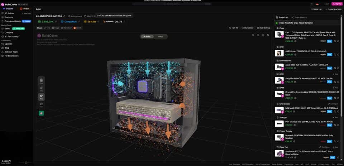Click the search parts input field
Screen dimensions: 344x166
[x=172, y=4]
